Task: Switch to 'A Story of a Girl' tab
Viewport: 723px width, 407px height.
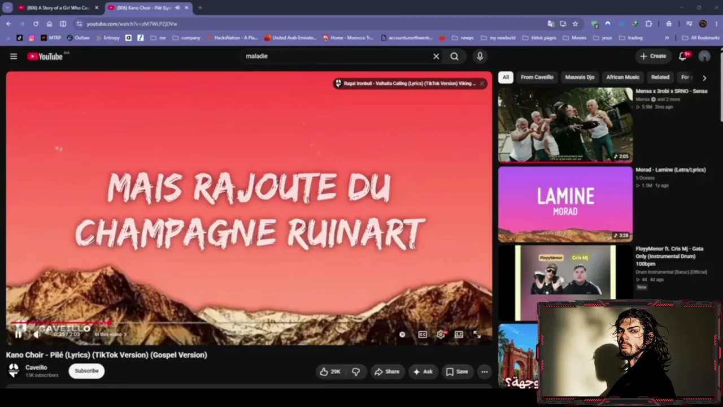Action: coord(58,8)
